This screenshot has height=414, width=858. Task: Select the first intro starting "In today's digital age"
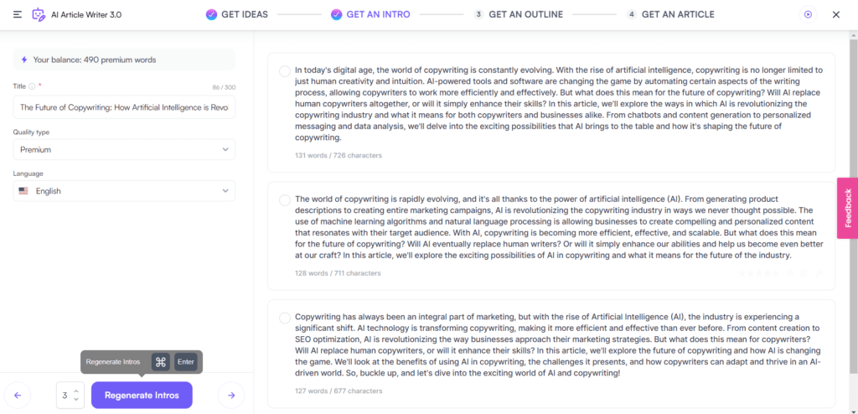(x=285, y=71)
